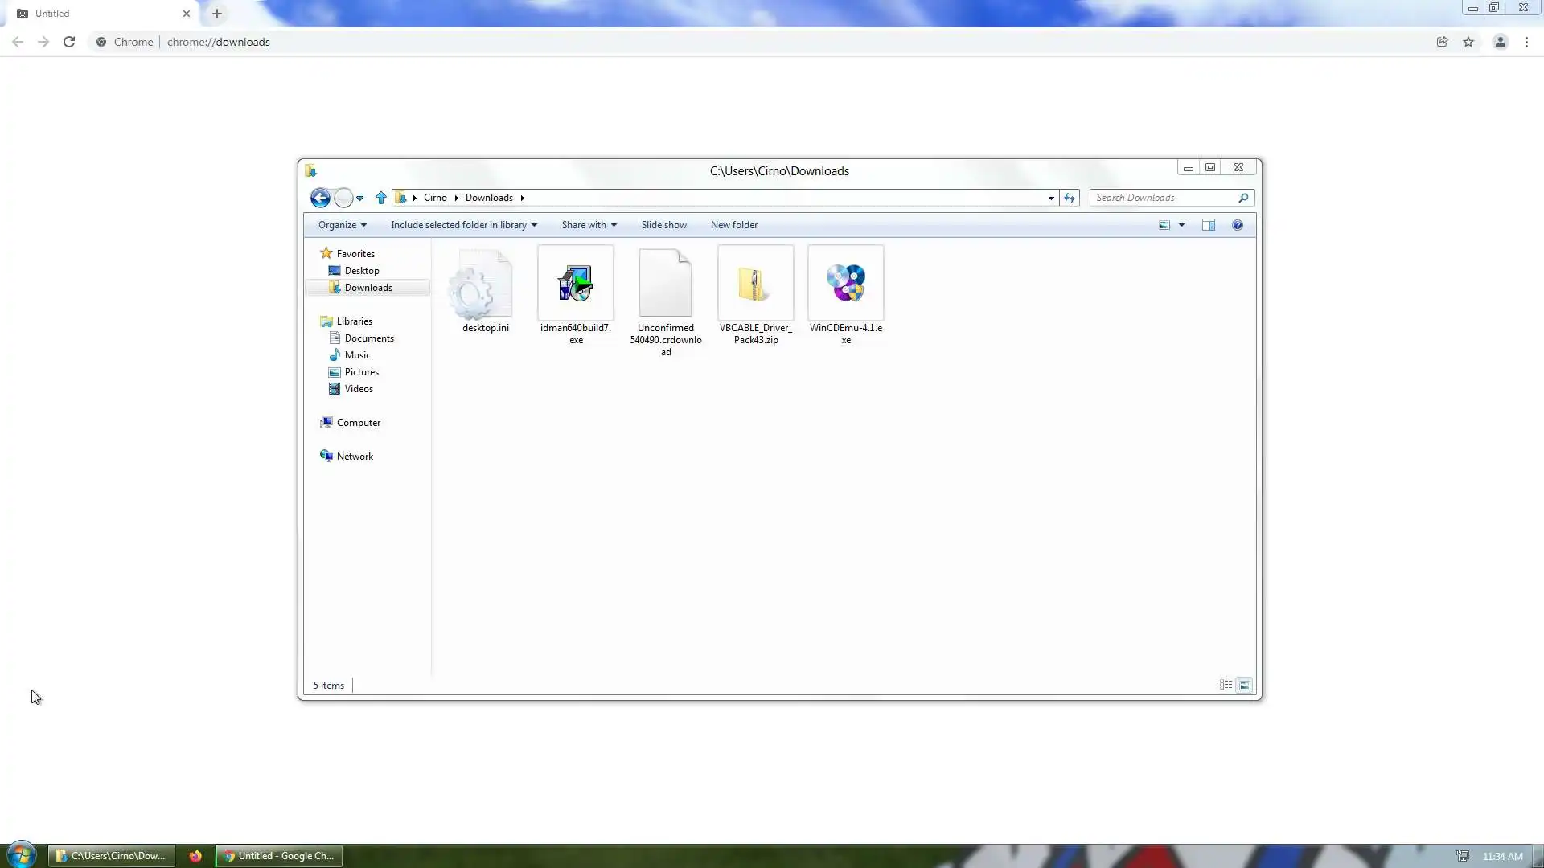Bookmark this page with star icon
Viewport: 1544px width, 868px height.
(1468, 42)
